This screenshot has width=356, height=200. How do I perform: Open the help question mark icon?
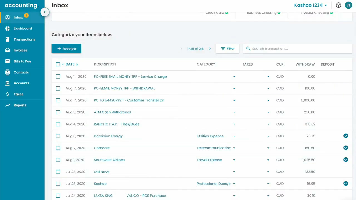point(338,5)
